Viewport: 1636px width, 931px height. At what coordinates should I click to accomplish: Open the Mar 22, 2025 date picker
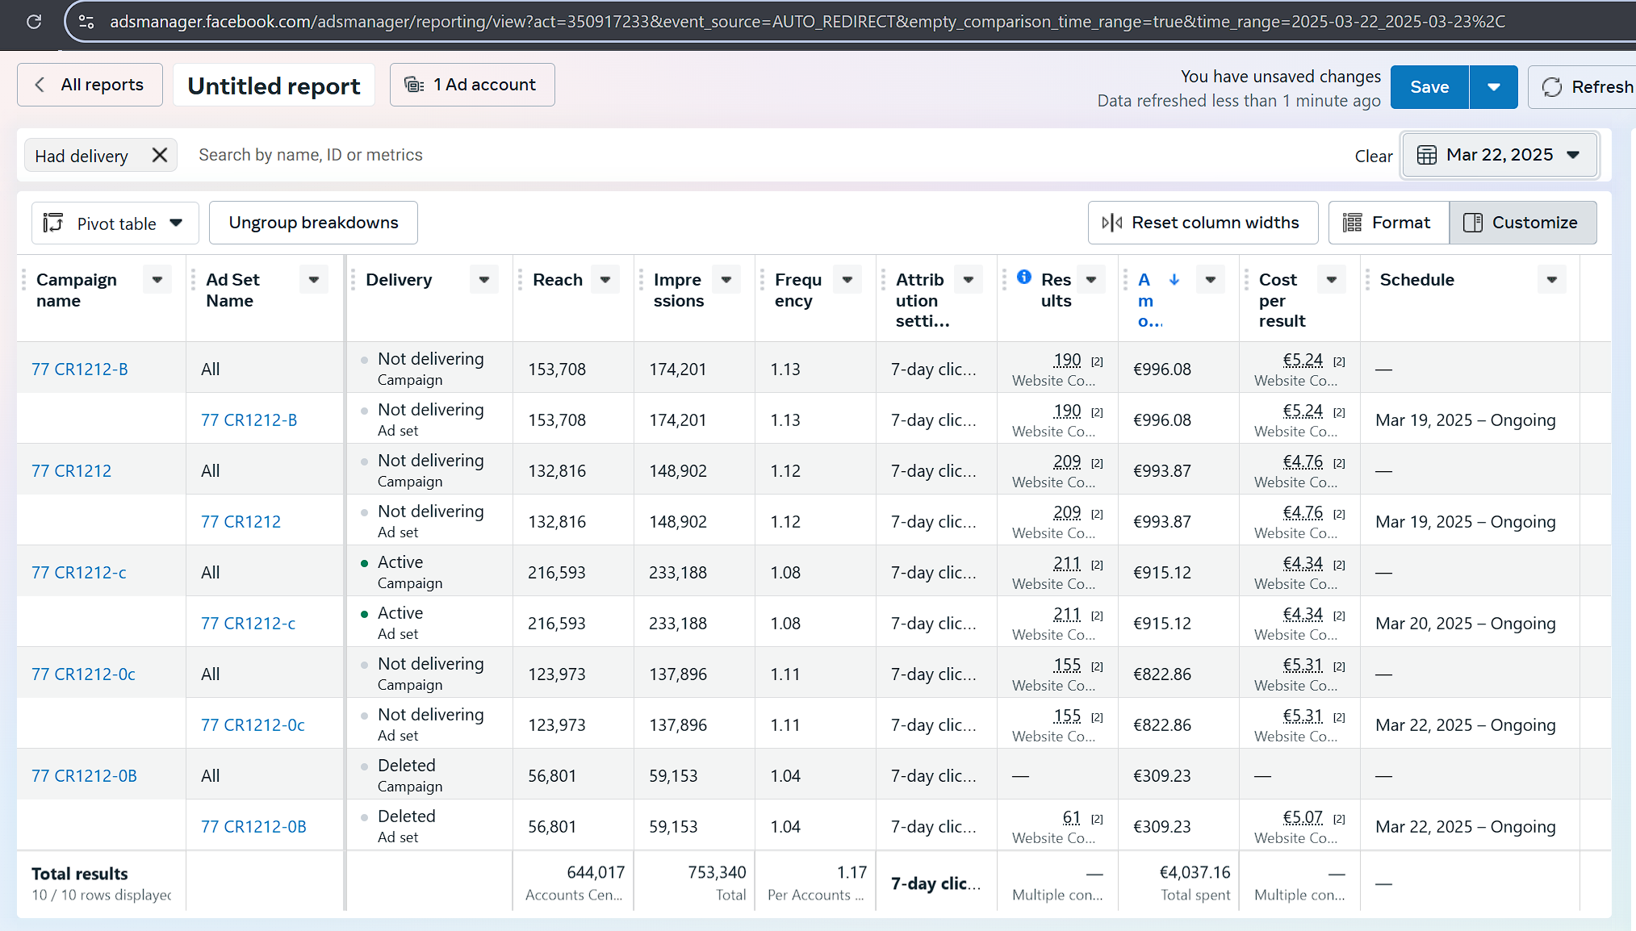click(x=1500, y=155)
